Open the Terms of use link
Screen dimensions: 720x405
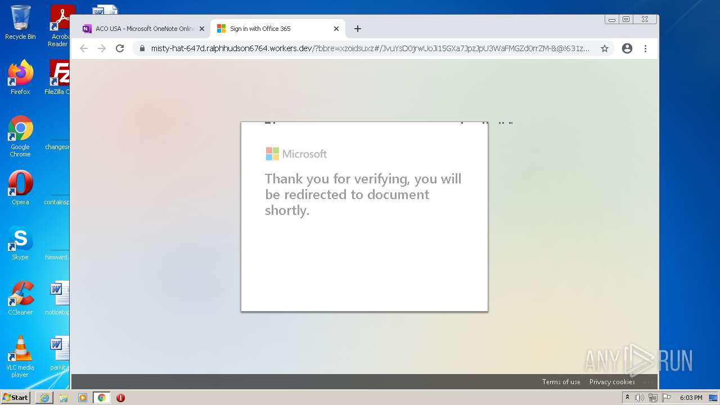[561, 382]
